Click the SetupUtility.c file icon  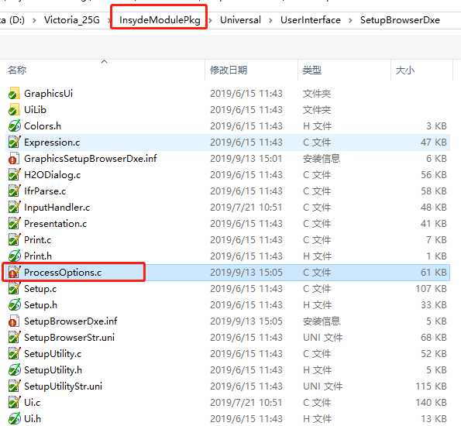(14, 354)
